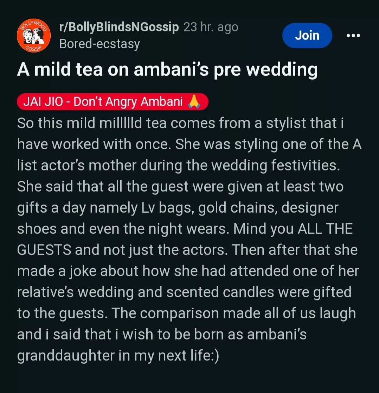Join the BollyBlindsNGossip community
This screenshot has width=379, height=393.
pos(307,35)
